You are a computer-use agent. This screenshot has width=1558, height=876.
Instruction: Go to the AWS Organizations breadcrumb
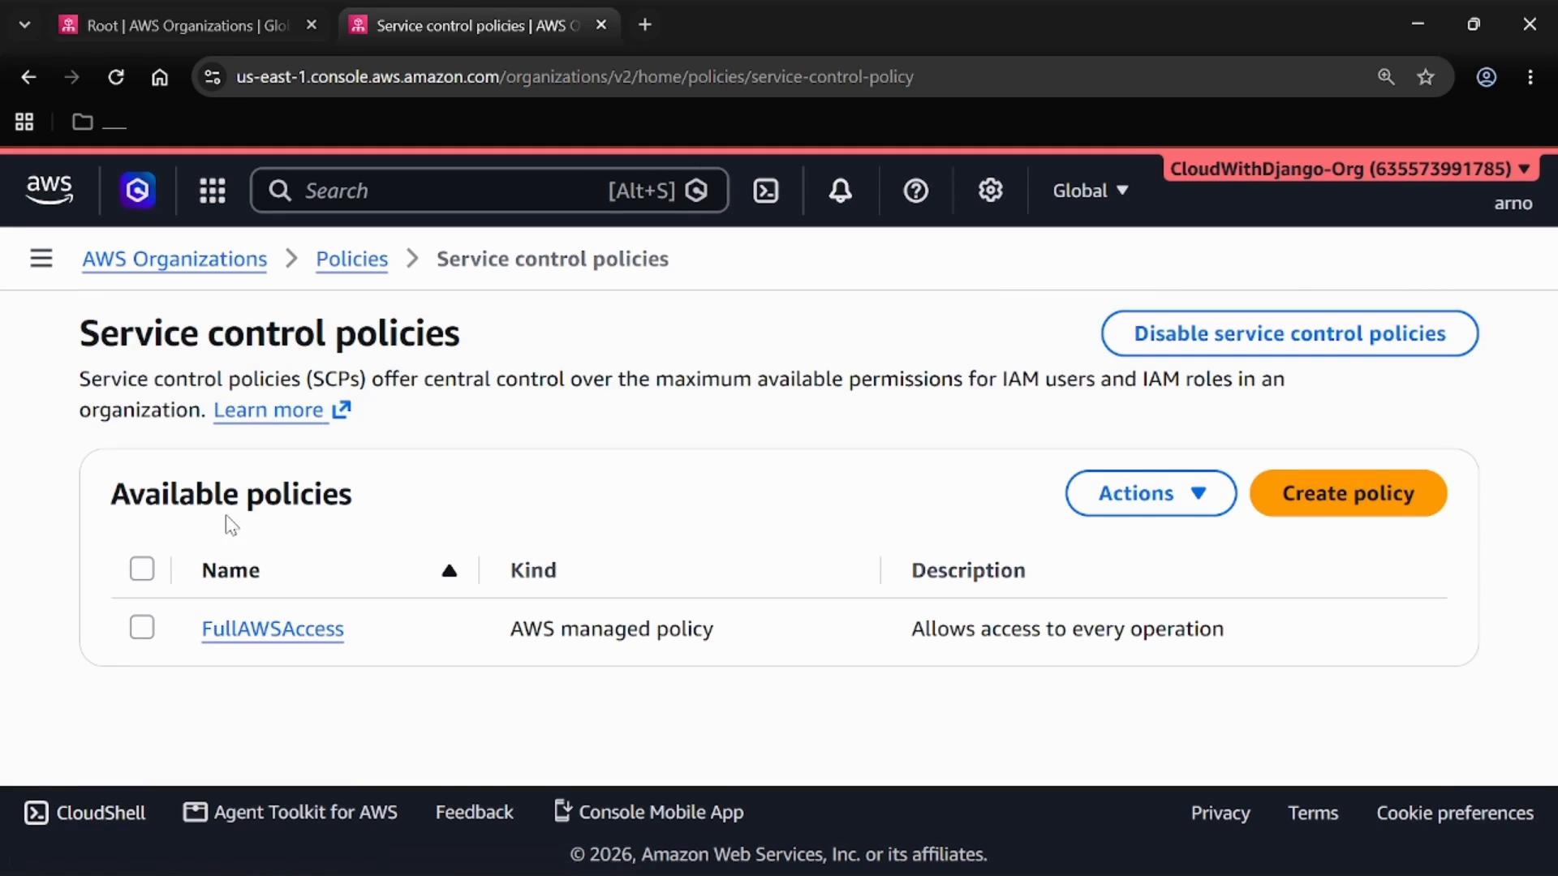point(174,259)
